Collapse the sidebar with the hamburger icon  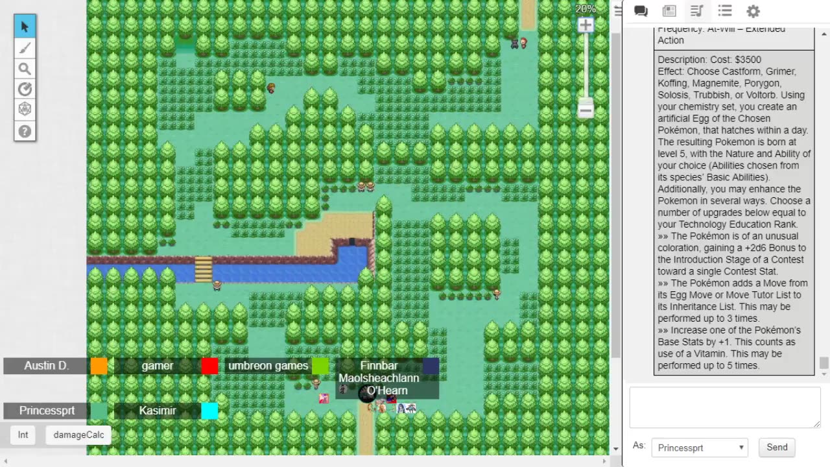(x=618, y=11)
